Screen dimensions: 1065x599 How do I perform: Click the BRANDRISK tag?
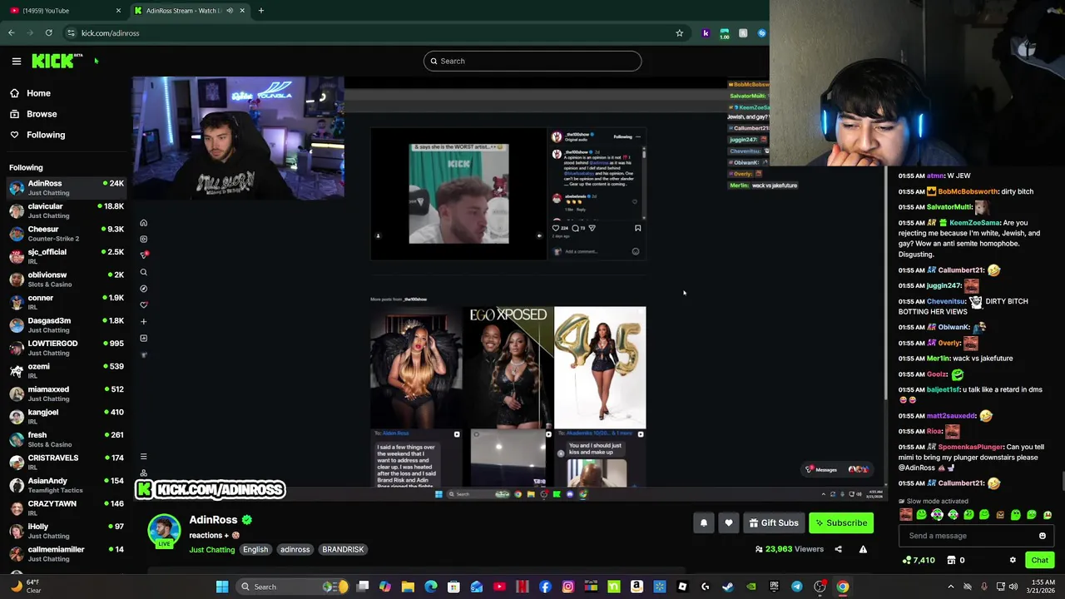coord(343,550)
